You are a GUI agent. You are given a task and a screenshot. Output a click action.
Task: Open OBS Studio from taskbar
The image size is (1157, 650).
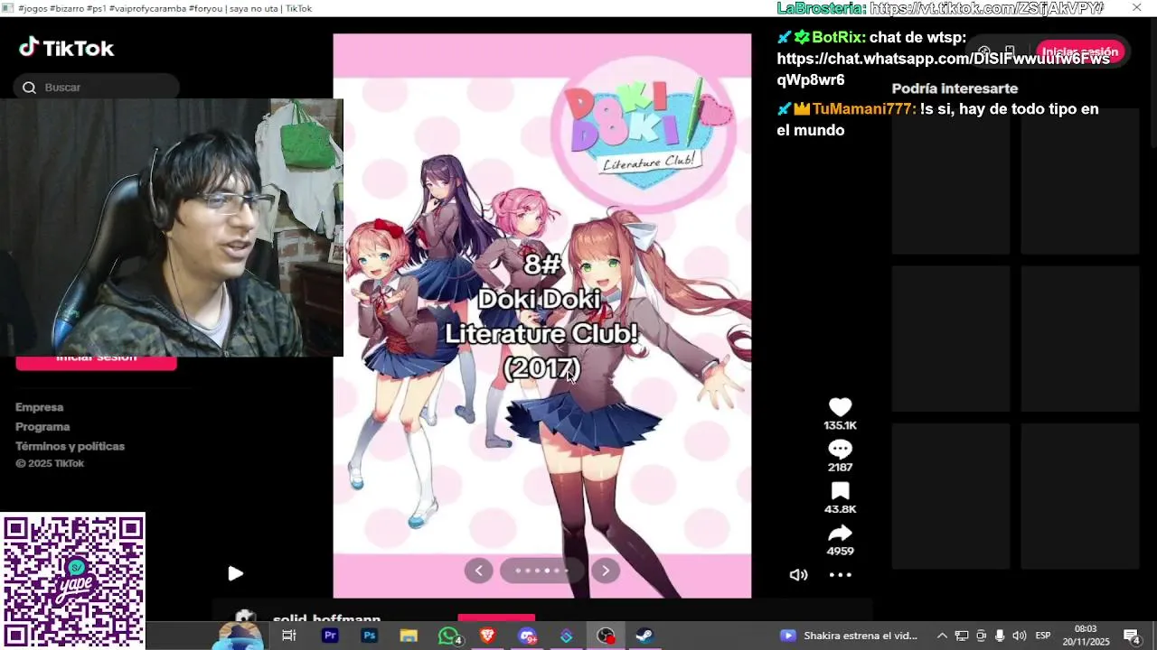point(606,636)
